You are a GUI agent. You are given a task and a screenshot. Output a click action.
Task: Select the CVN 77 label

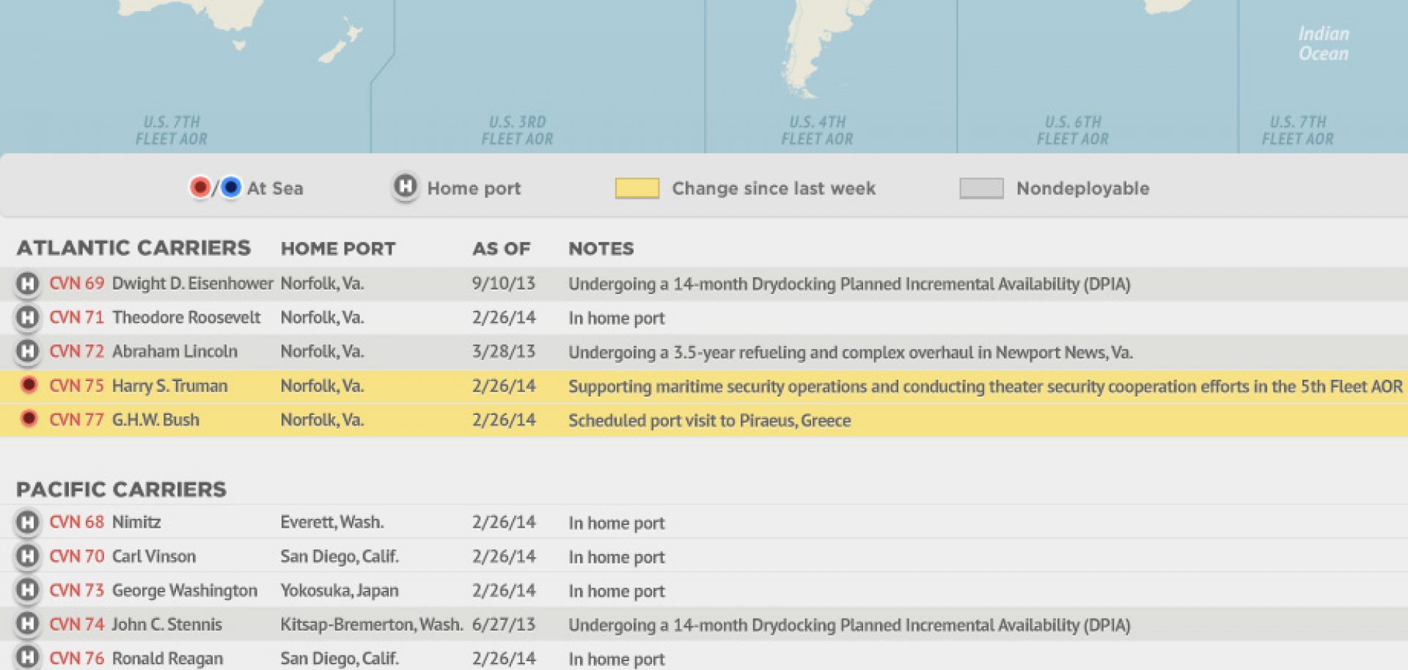tap(76, 419)
